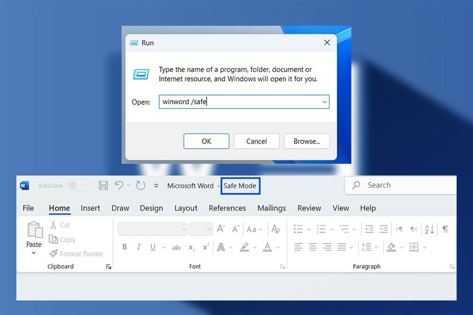
Task: Click the Italic formatting icon
Action: [x=138, y=247]
